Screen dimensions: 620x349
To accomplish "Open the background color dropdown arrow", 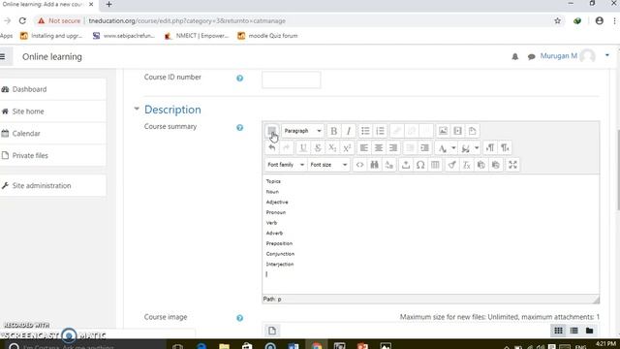I will click(477, 148).
